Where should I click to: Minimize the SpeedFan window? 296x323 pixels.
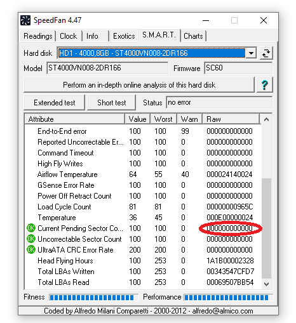(x=206, y=20)
